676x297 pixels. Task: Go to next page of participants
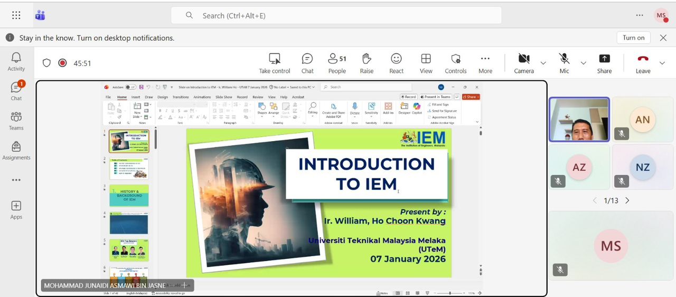click(627, 201)
